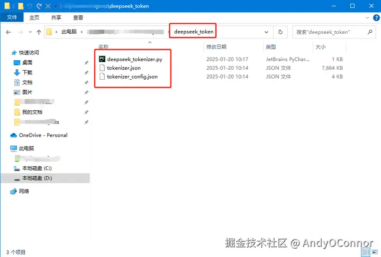Viewport: 381px width, 257px height.
Task: Open 桌面 in quick access
Action: [27, 62]
